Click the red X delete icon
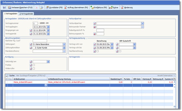 coord(37,7)
